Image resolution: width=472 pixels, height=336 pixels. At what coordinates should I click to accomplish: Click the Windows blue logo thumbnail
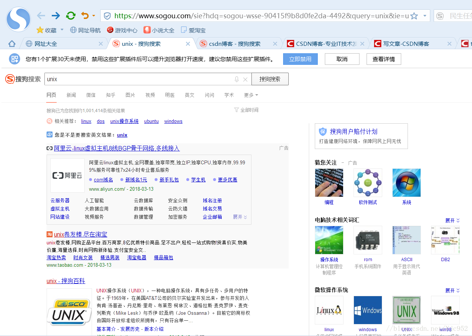(368, 310)
